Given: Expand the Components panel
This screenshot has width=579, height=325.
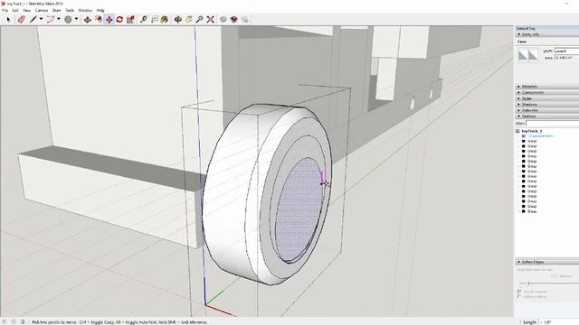Looking at the screenshot, I should 518,92.
